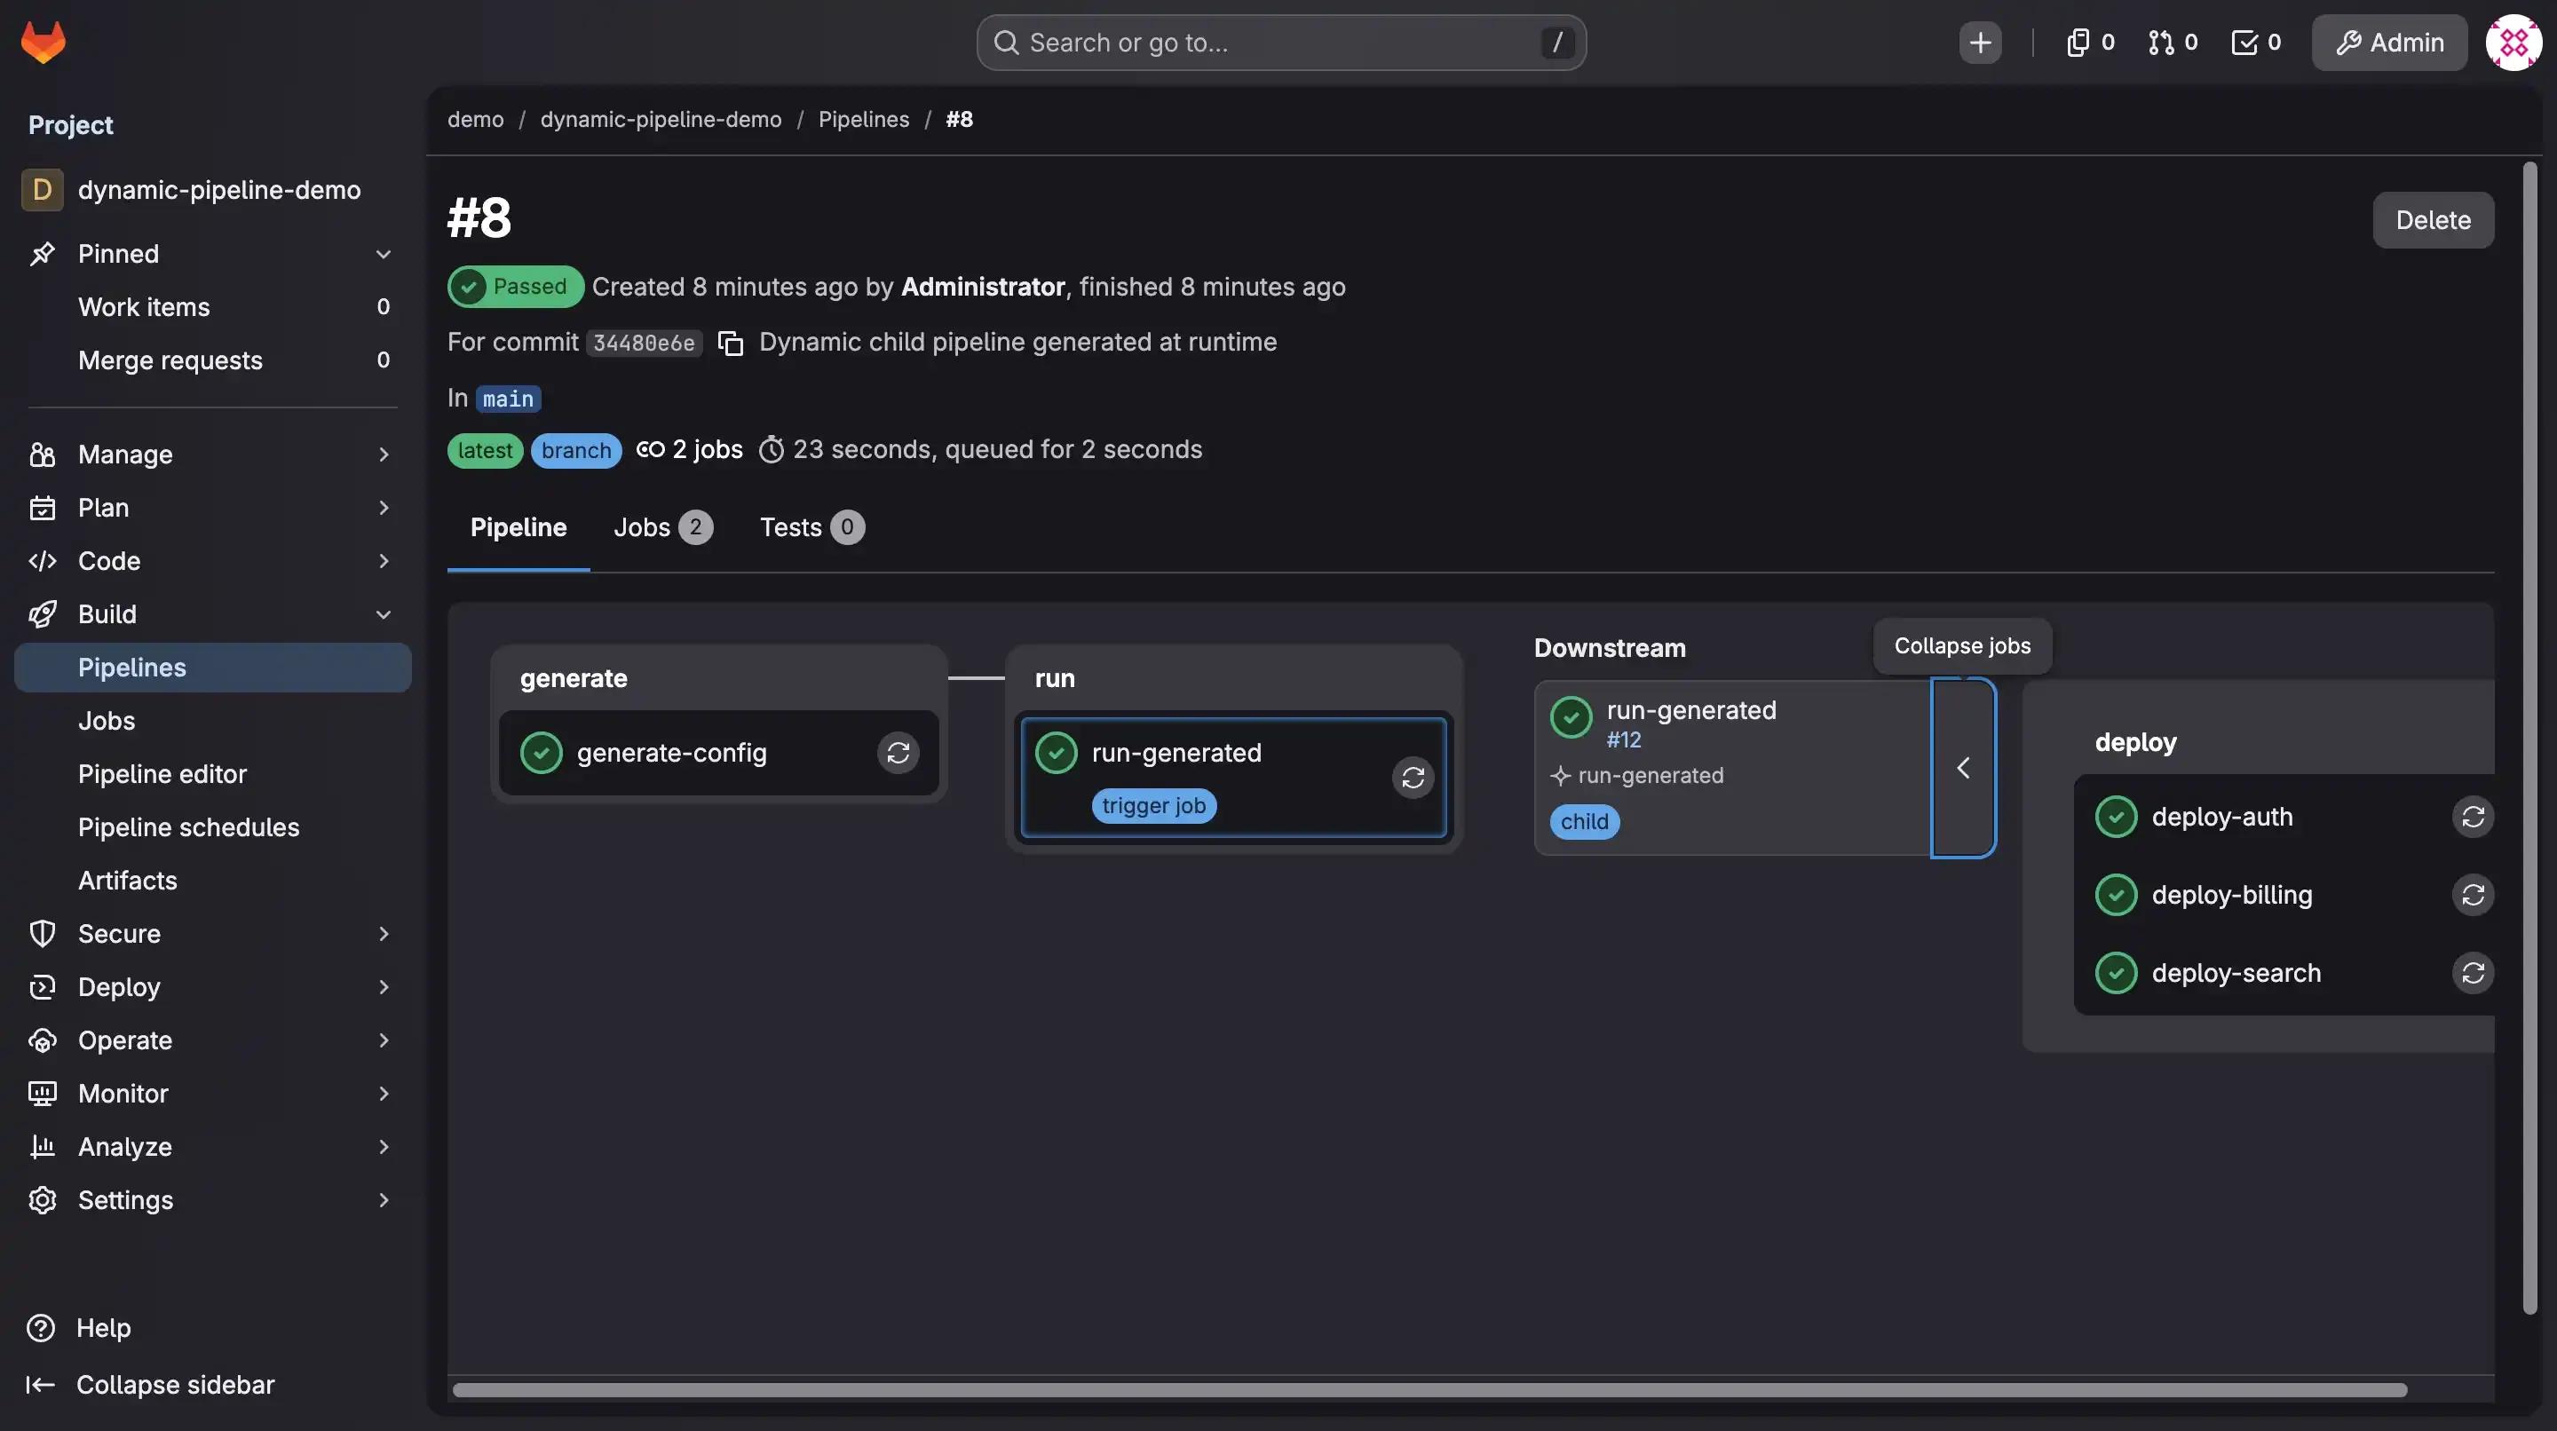This screenshot has height=1431, width=2557.
Task: Open merge requests counter in top bar
Action: 2173,43
